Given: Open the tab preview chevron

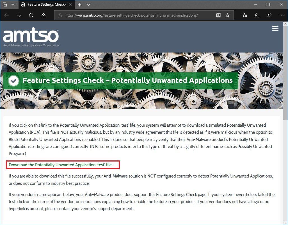Looking at the screenshot, I should tap(88, 4).
